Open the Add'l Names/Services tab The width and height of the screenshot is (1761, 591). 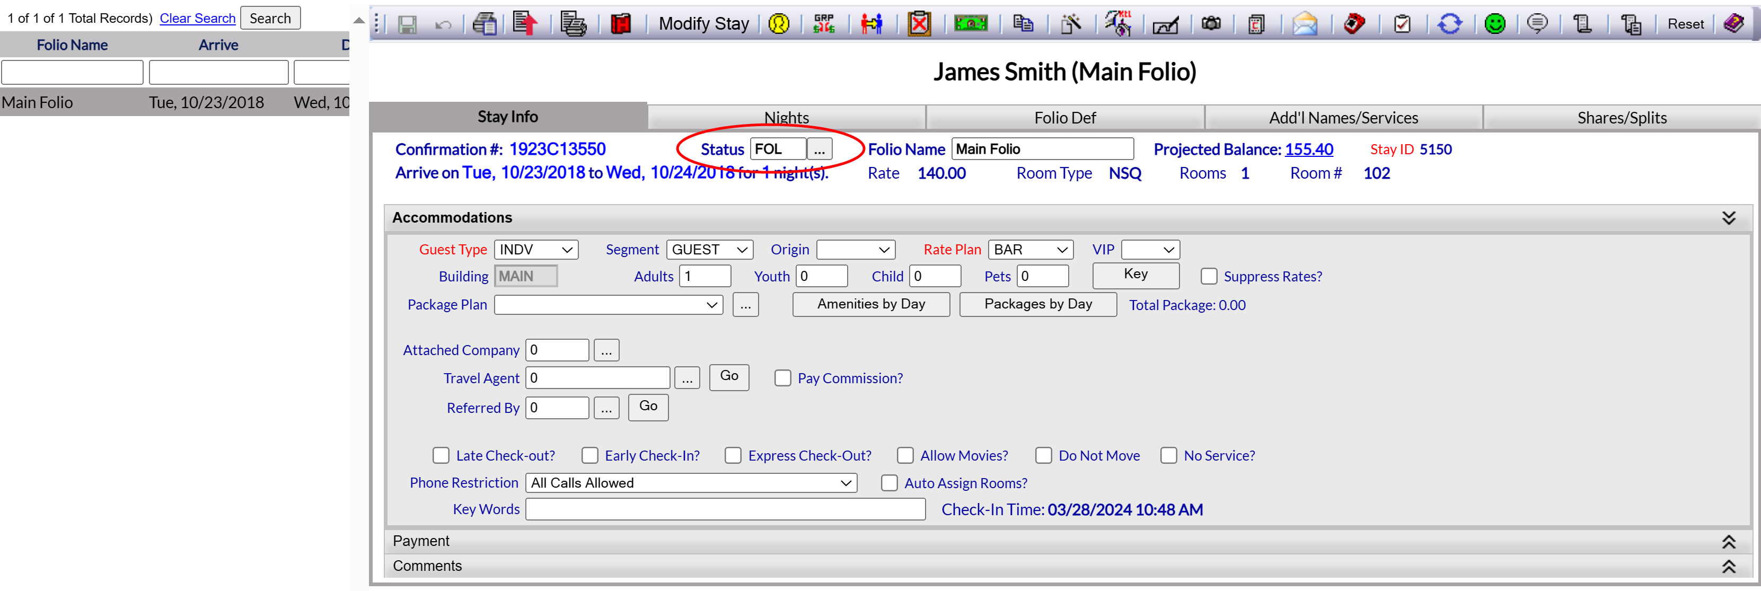pos(1343,118)
